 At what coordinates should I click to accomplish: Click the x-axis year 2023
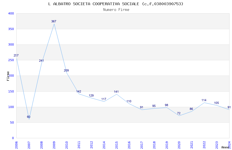[x=217, y=145]
